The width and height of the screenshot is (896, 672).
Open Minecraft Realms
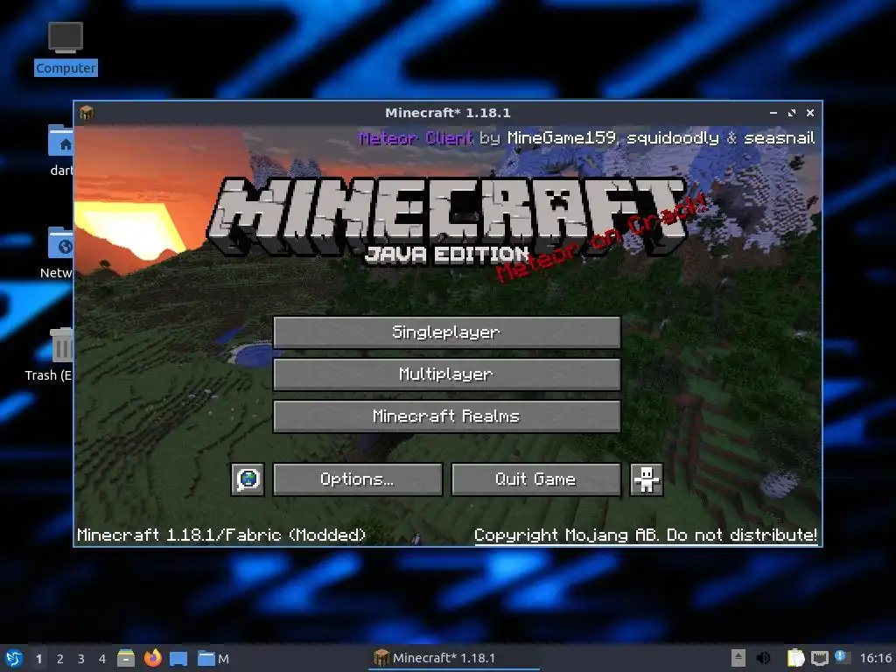[447, 416]
